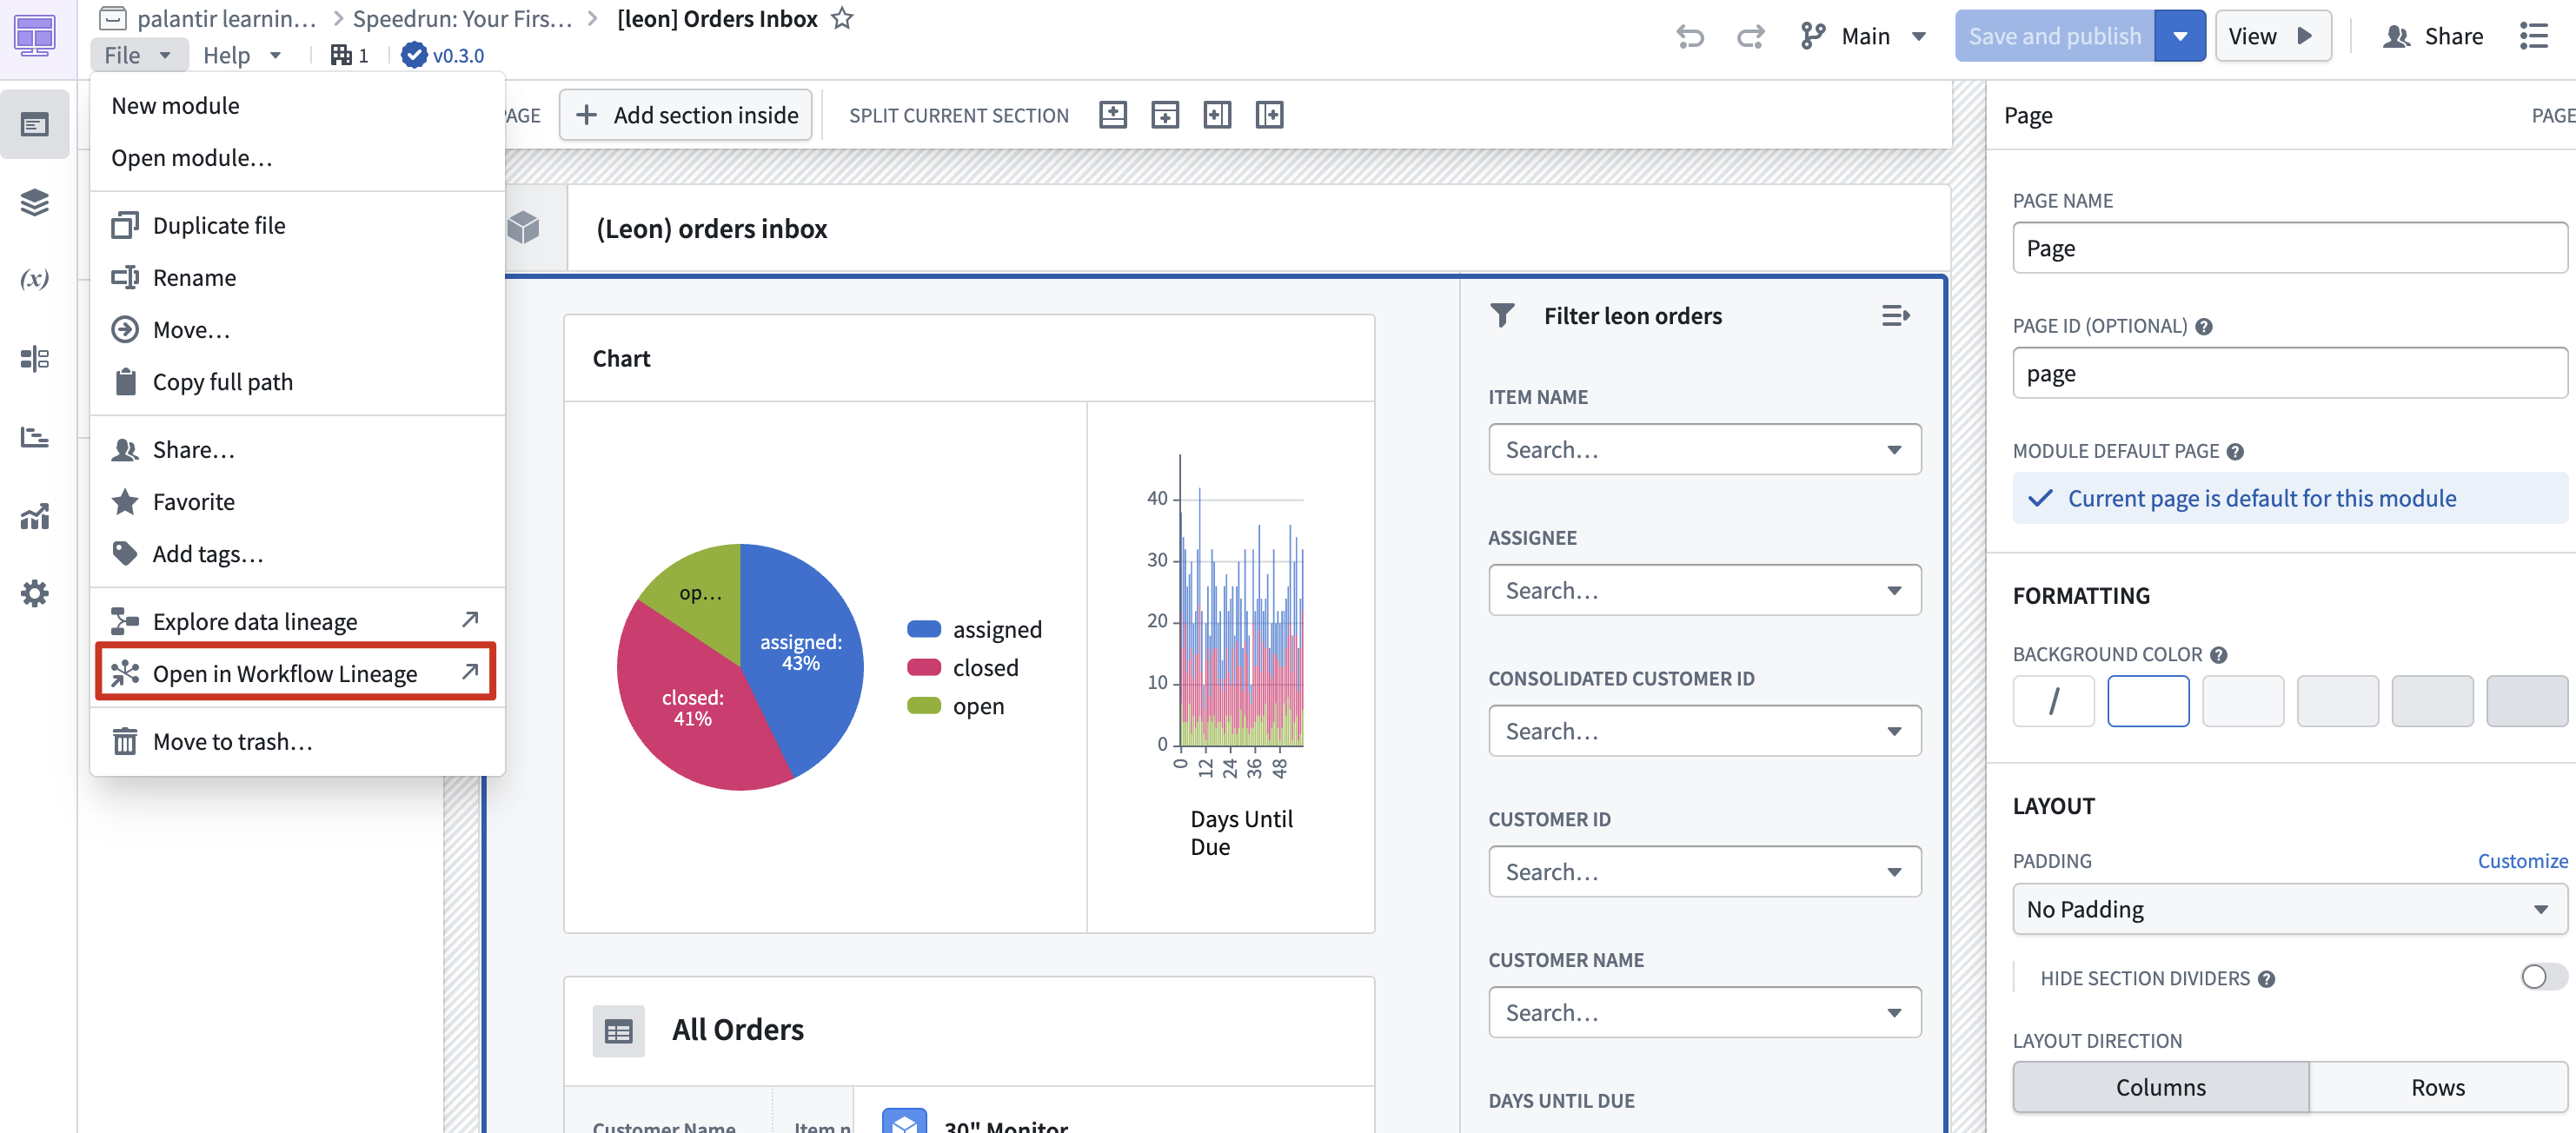Star the Orders Inbox module as favorite
Viewport: 2576px width, 1133px height.
tap(843, 18)
